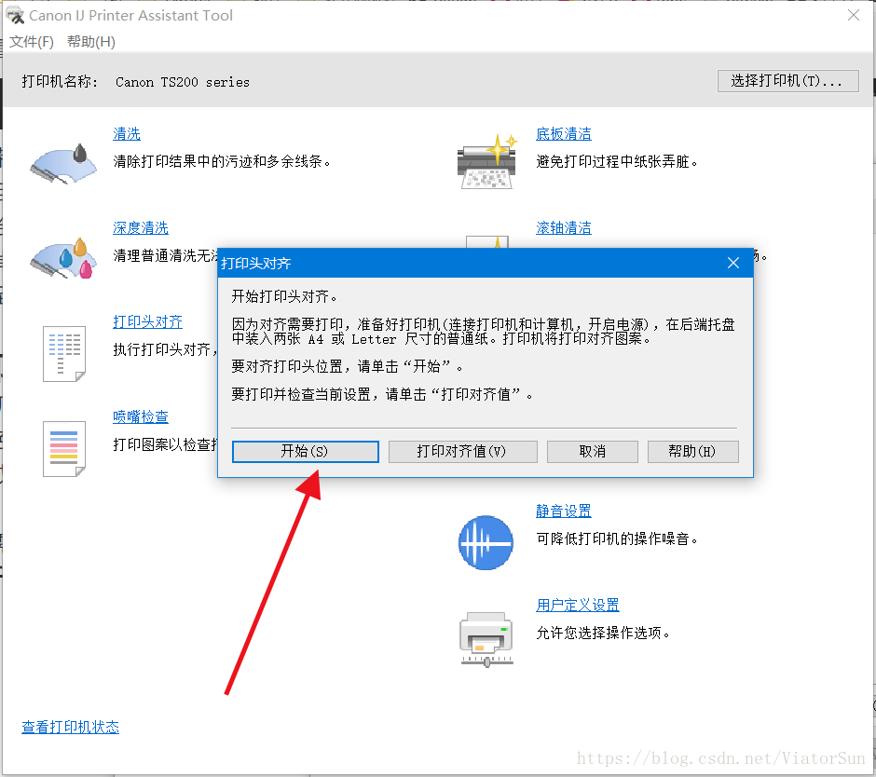
Task: Click the 帮助(H) button in dialog
Action: pyautogui.click(x=692, y=451)
